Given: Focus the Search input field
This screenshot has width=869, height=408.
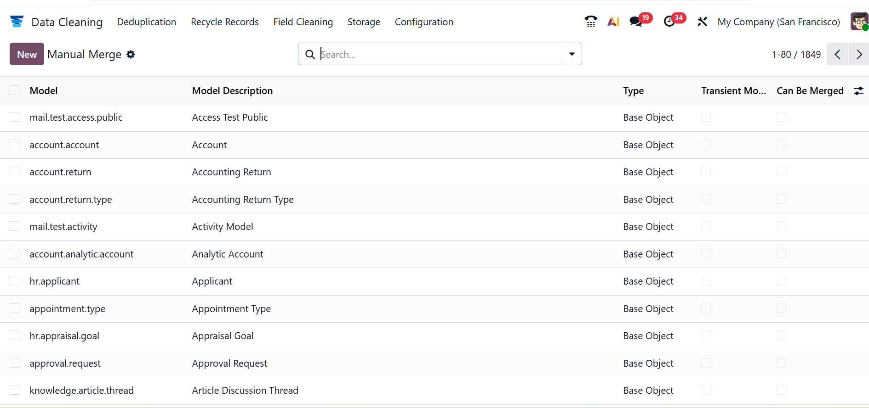Looking at the screenshot, I should tap(439, 54).
